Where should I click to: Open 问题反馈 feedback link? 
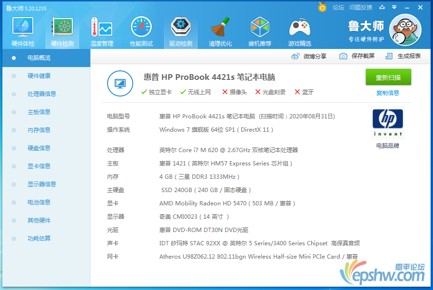360,8
